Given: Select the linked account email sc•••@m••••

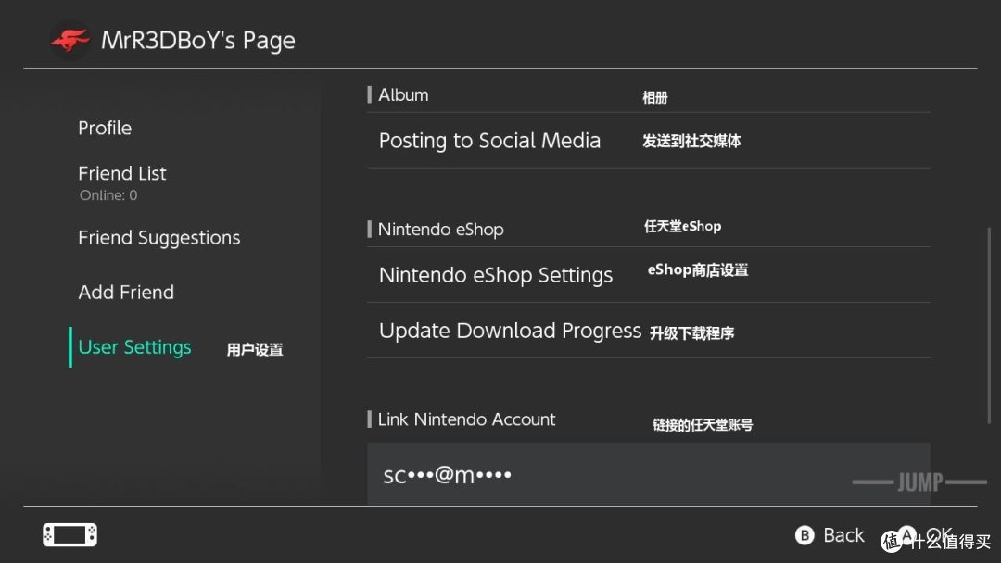Looking at the screenshot, I should click(x=649, y=474).
